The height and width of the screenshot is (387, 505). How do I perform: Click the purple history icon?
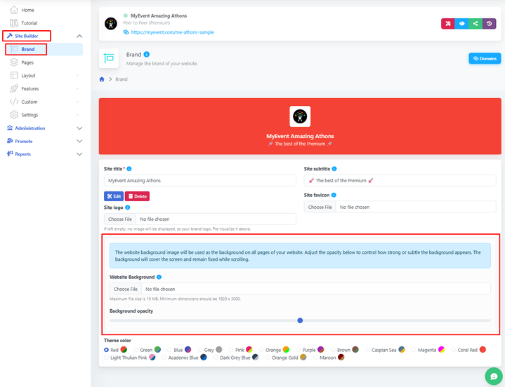tap(490, 23)
